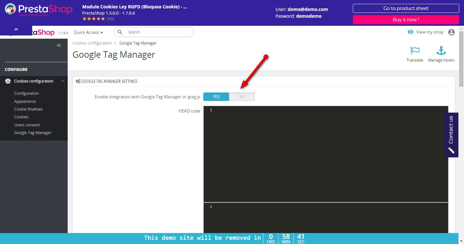Screen dimensions: 464x244
Task: Open Google Tag Manager in the sidebar
Action: click(33, 133)
